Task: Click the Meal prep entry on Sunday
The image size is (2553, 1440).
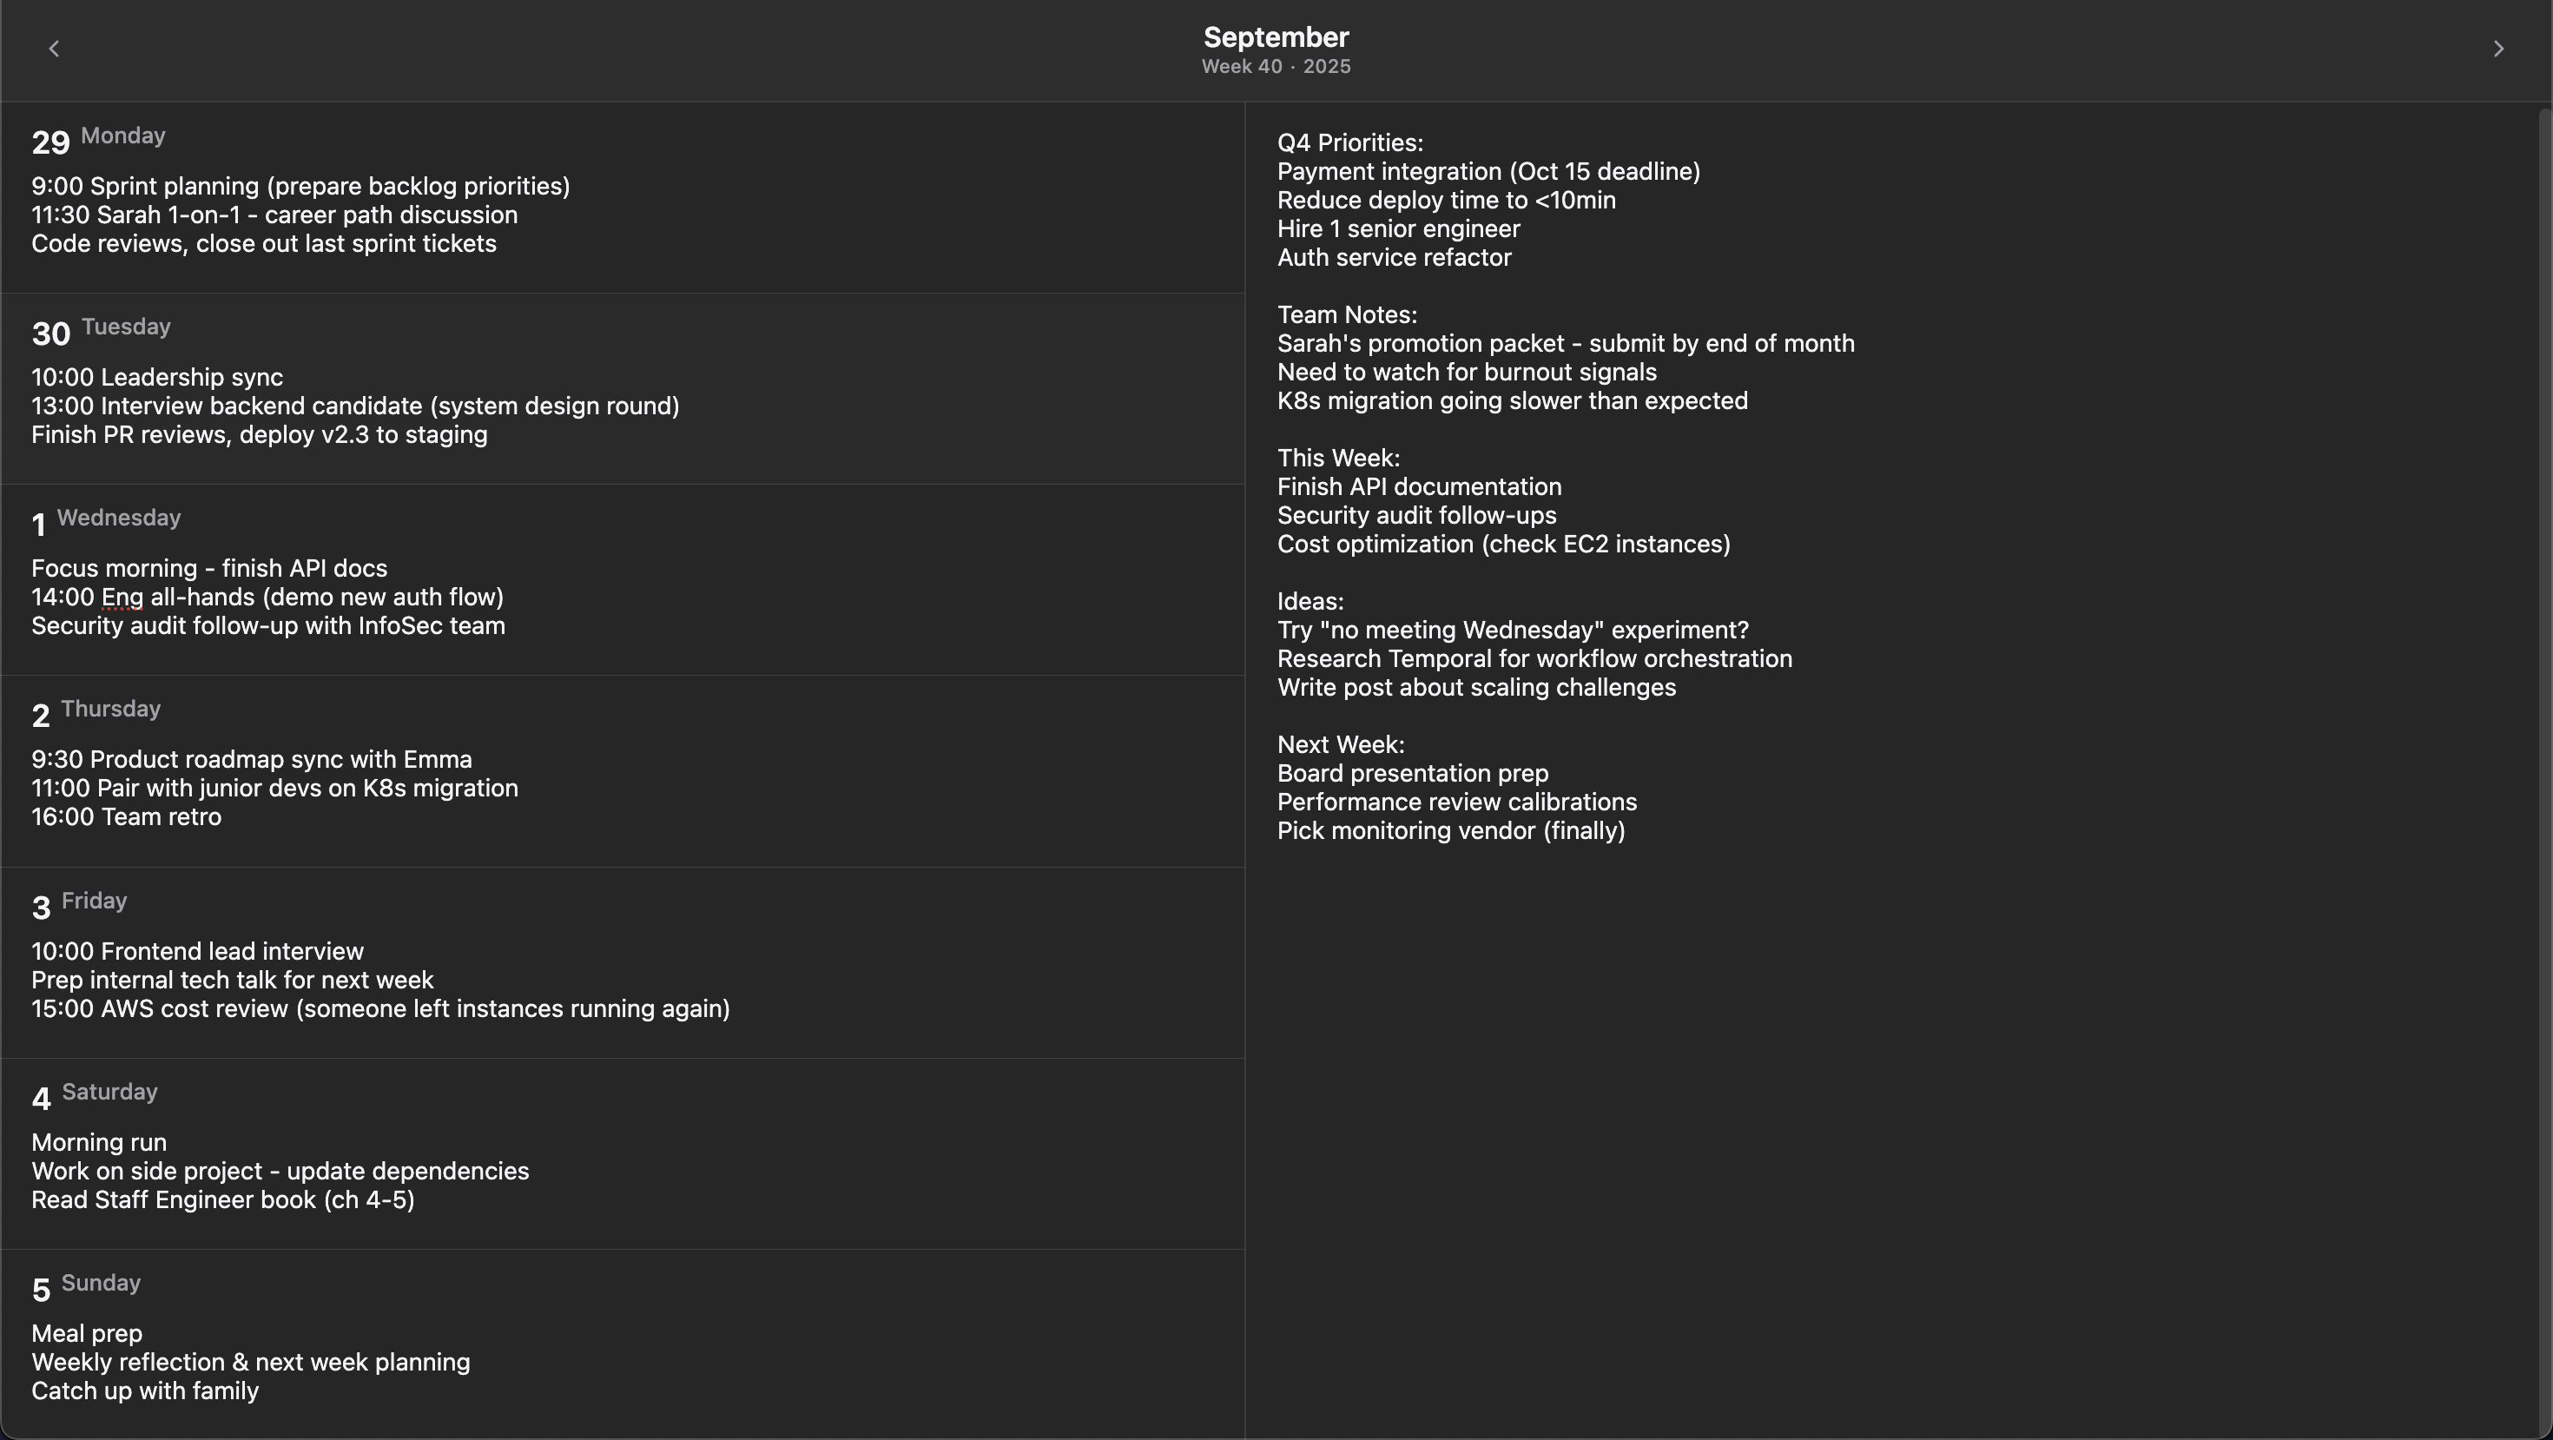Action: coord(87,1334)
